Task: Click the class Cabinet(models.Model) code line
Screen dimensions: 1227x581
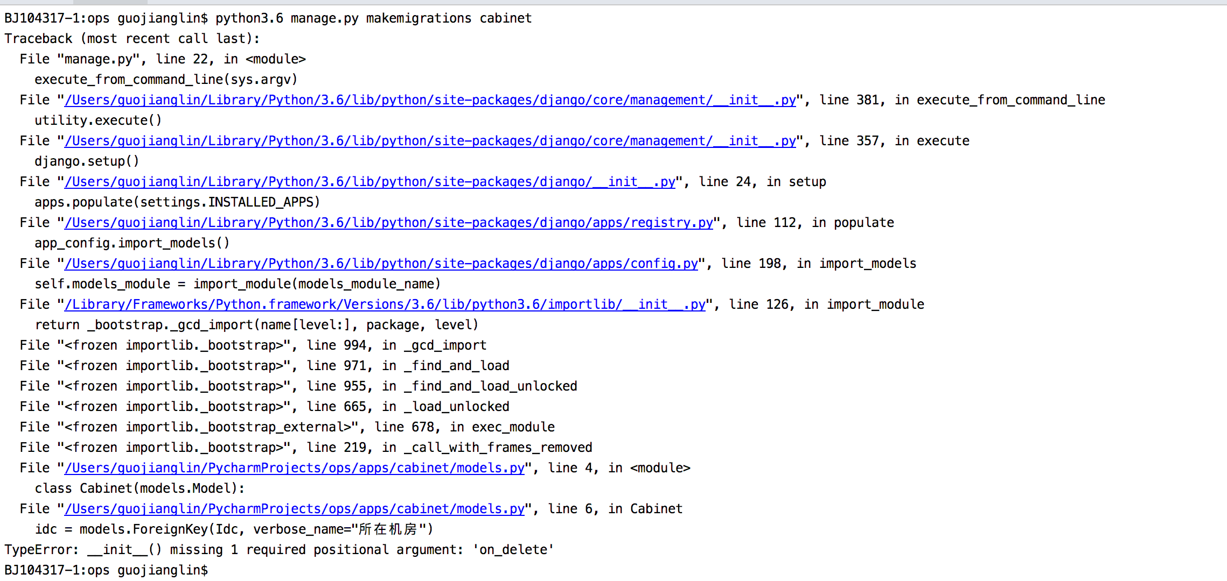Action: click(x=140, y=488)
